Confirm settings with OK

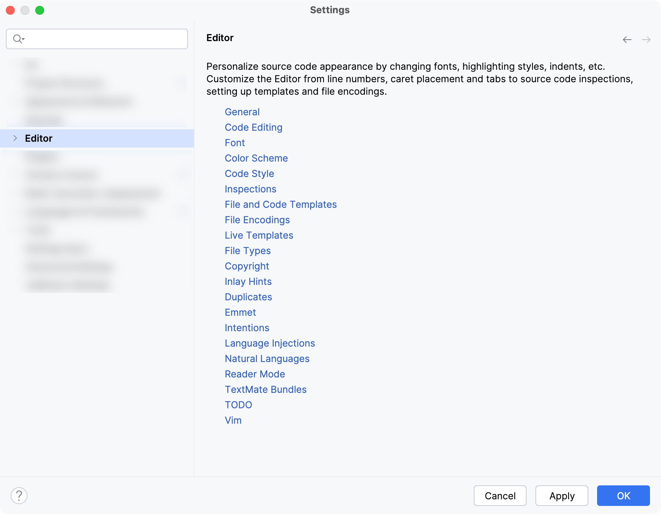pyautogui.click(x=623, y=496)
